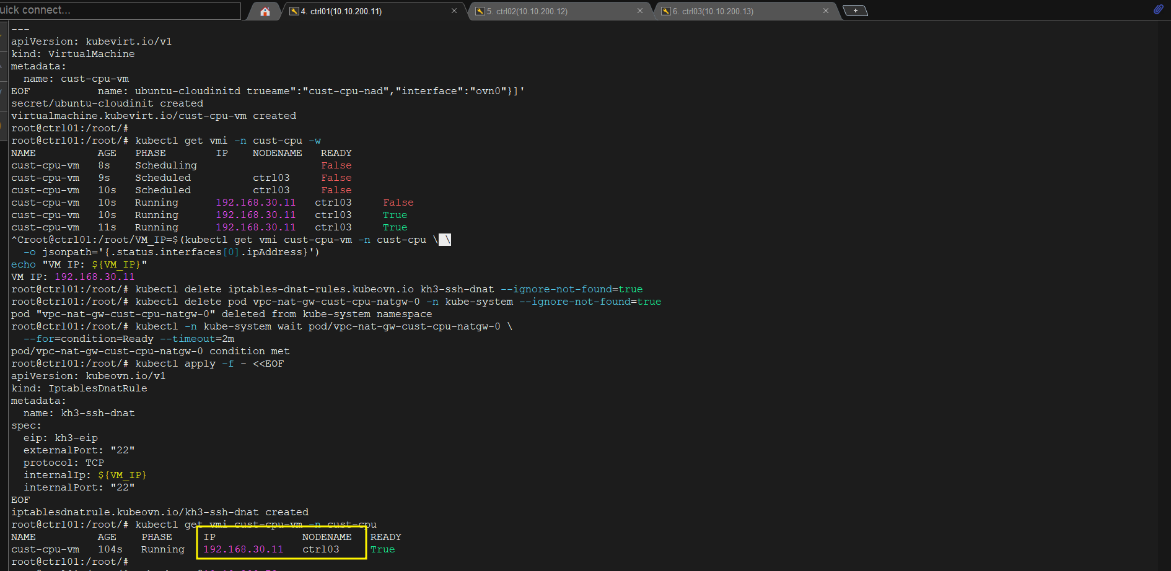1171x571 pixels.
Task: Open a new tab with plus button
Action: 856,11
